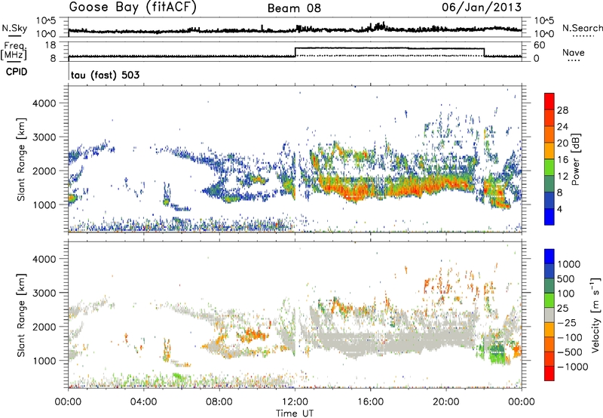Click the "18" frequency axis tick

coord(50,45)
